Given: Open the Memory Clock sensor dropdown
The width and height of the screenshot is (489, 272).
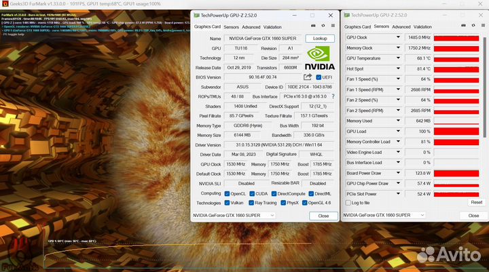Looking at the screenshot, I should [398, 48].
